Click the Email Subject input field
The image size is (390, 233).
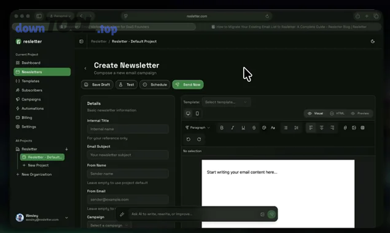click(128, 155)
